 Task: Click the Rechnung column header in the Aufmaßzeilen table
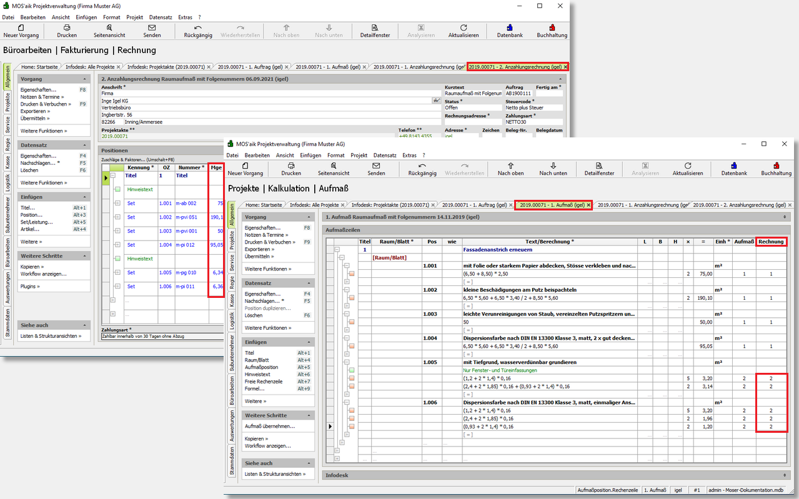point(770,241)
